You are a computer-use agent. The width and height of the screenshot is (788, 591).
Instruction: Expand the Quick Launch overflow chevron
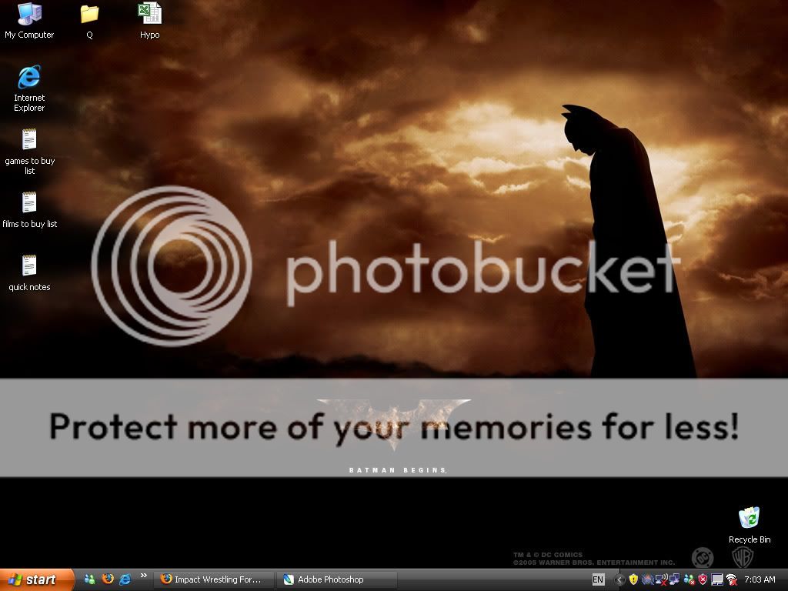143,576
